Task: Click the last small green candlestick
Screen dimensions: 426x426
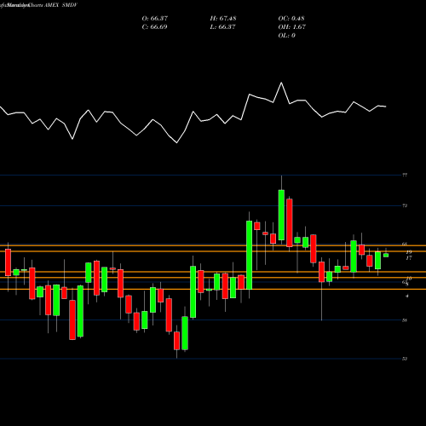Action: [x=386, y=256]
